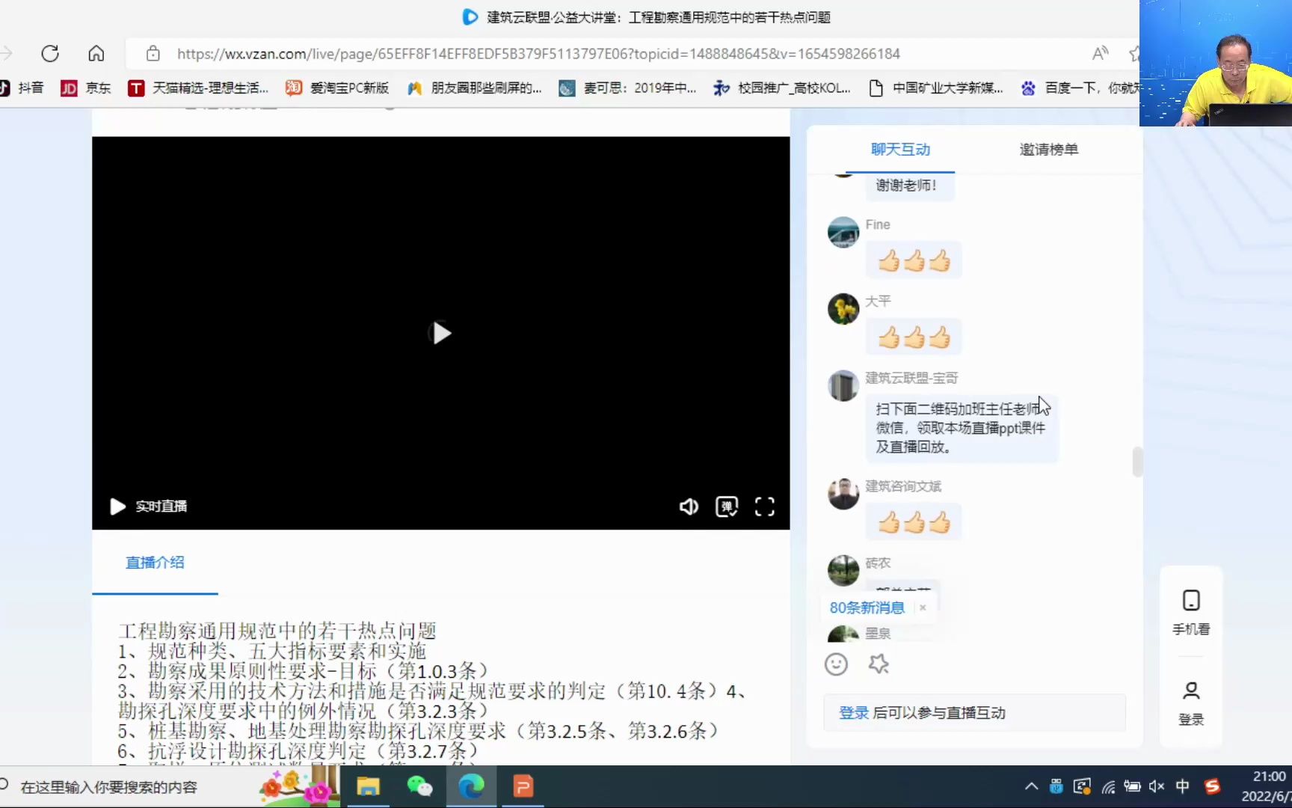Click text line 桩基勘察、地基处理勘察勘探孔深度要求
1292x808 pixels.
click(418, 731)
